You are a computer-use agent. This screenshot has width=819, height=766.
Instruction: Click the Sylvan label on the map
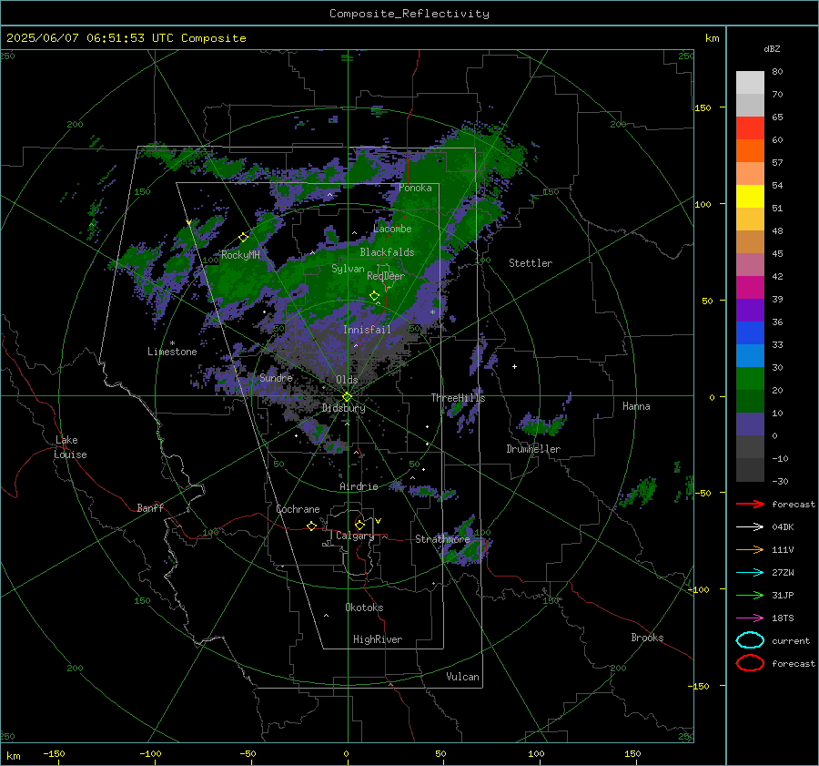pyautogui.click(x=348, y=269)
